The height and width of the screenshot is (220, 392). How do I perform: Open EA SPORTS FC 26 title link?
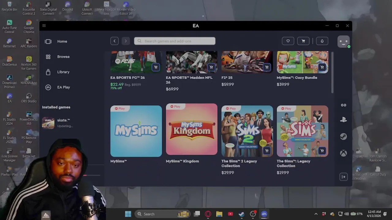tap(127, 78)
